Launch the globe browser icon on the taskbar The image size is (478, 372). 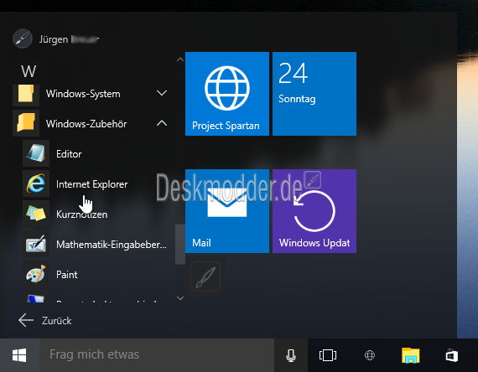tap(370, 355)
